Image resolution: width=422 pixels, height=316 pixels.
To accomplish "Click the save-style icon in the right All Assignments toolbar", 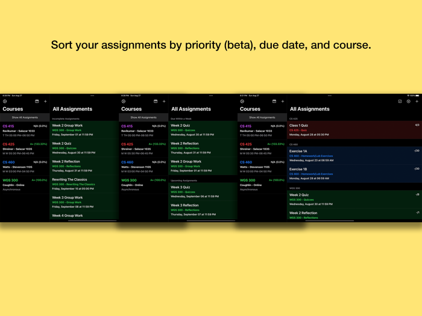I will tap(400, 101).
